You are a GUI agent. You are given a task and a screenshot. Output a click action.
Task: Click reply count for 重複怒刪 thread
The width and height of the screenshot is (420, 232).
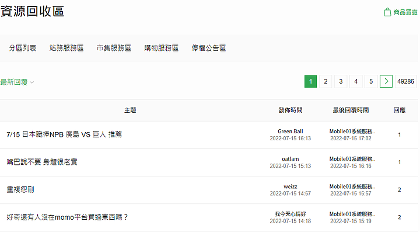[400, 190]
